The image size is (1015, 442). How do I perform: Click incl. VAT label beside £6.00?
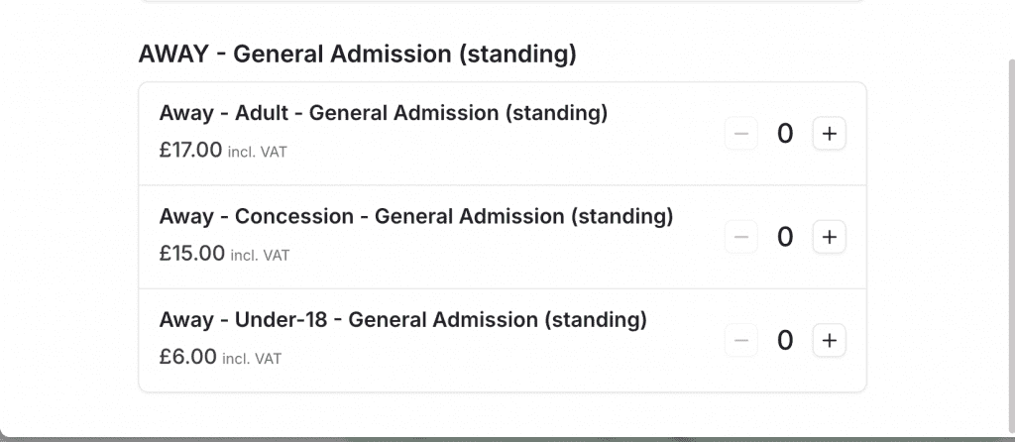pyautogui.click(x=252, y=359)
